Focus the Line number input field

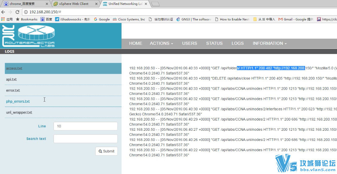85,126
